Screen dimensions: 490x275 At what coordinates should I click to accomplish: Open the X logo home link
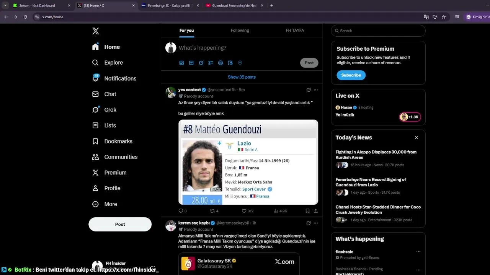(96, 31)
